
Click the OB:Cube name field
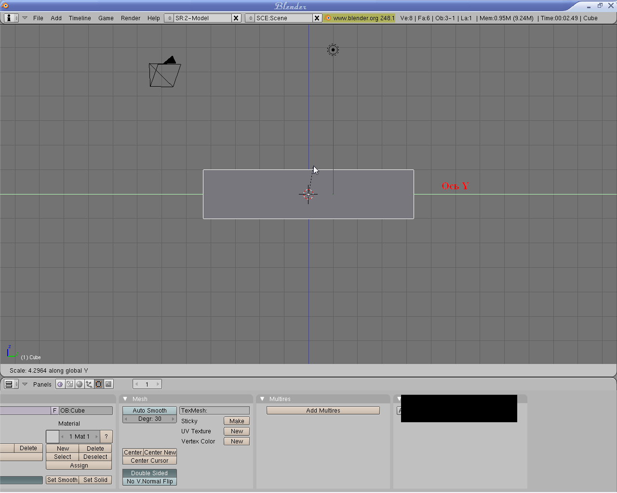click(86, 411)
